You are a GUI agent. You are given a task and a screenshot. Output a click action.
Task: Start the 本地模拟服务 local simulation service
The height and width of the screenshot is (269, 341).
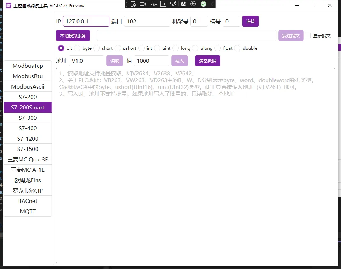click(73, 35)
